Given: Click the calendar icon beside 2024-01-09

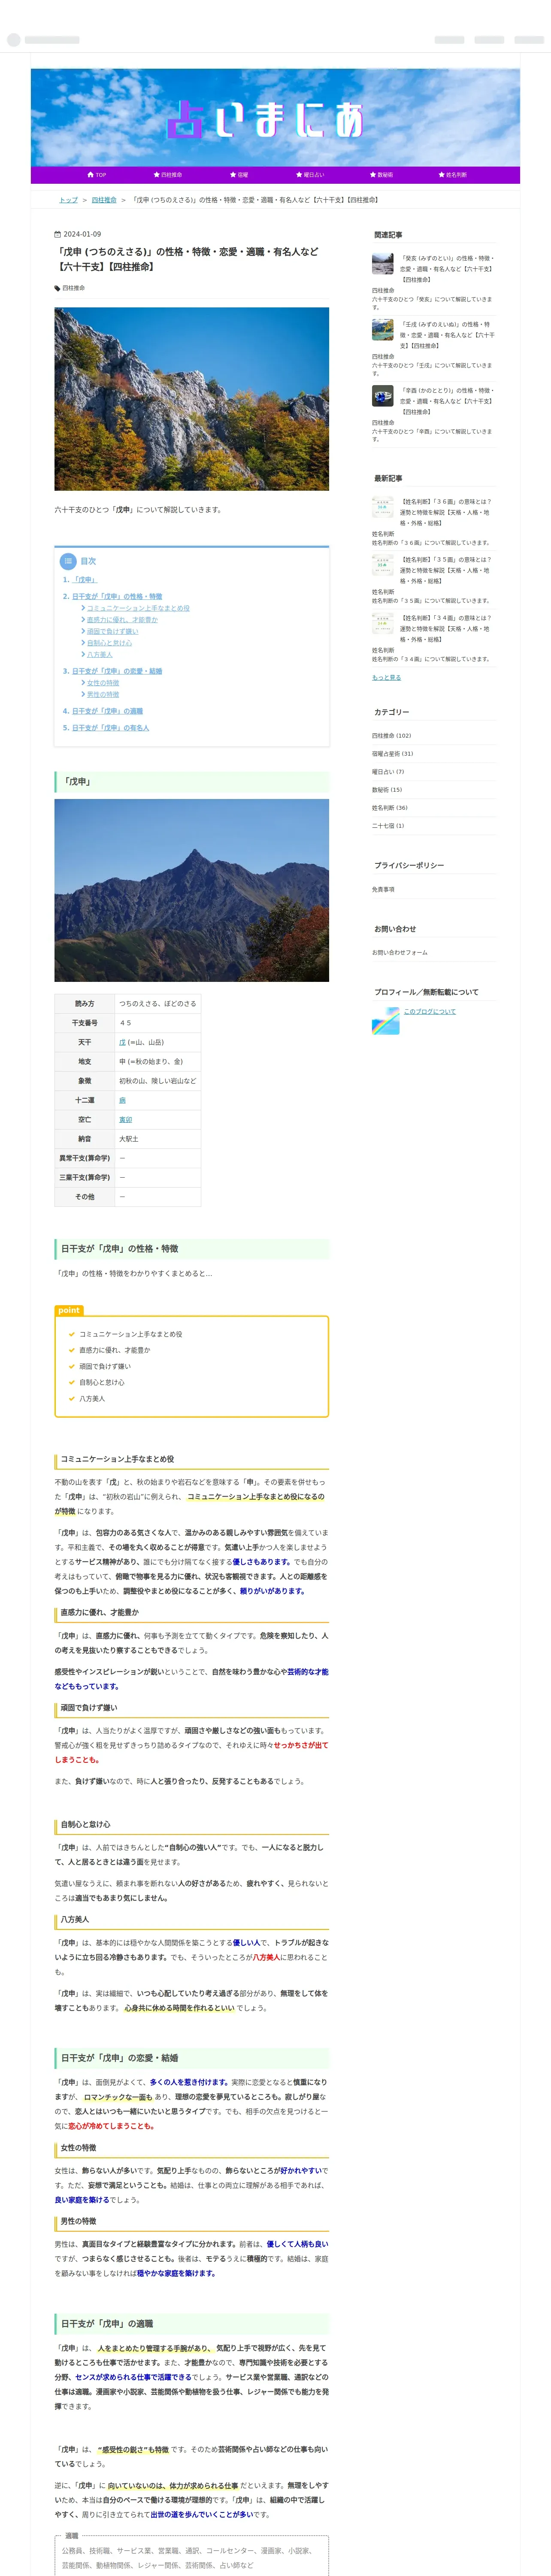Looking at the screenshot, I should pos(58,234).
